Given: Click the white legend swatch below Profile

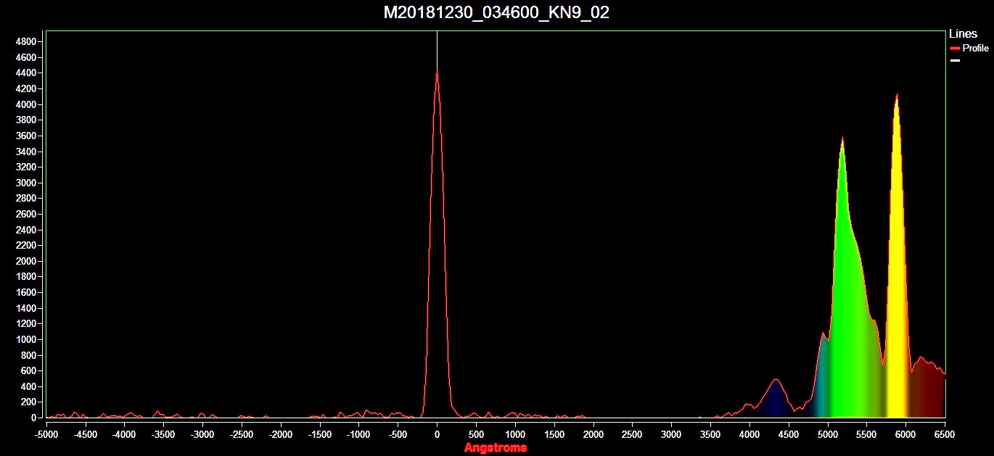Looking at the screenshot, I should click(x=955, y=60).
